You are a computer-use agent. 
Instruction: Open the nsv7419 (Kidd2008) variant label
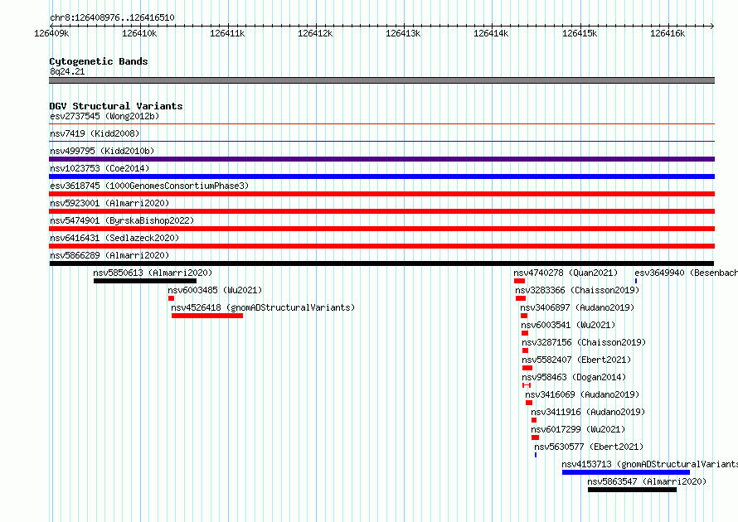95,133
